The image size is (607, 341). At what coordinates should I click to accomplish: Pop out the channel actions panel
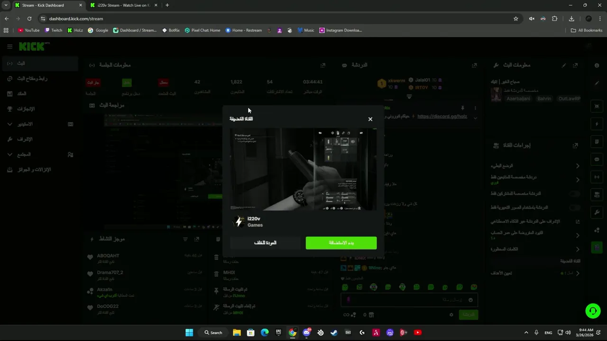pyautogui.click(x=575, y=145)
